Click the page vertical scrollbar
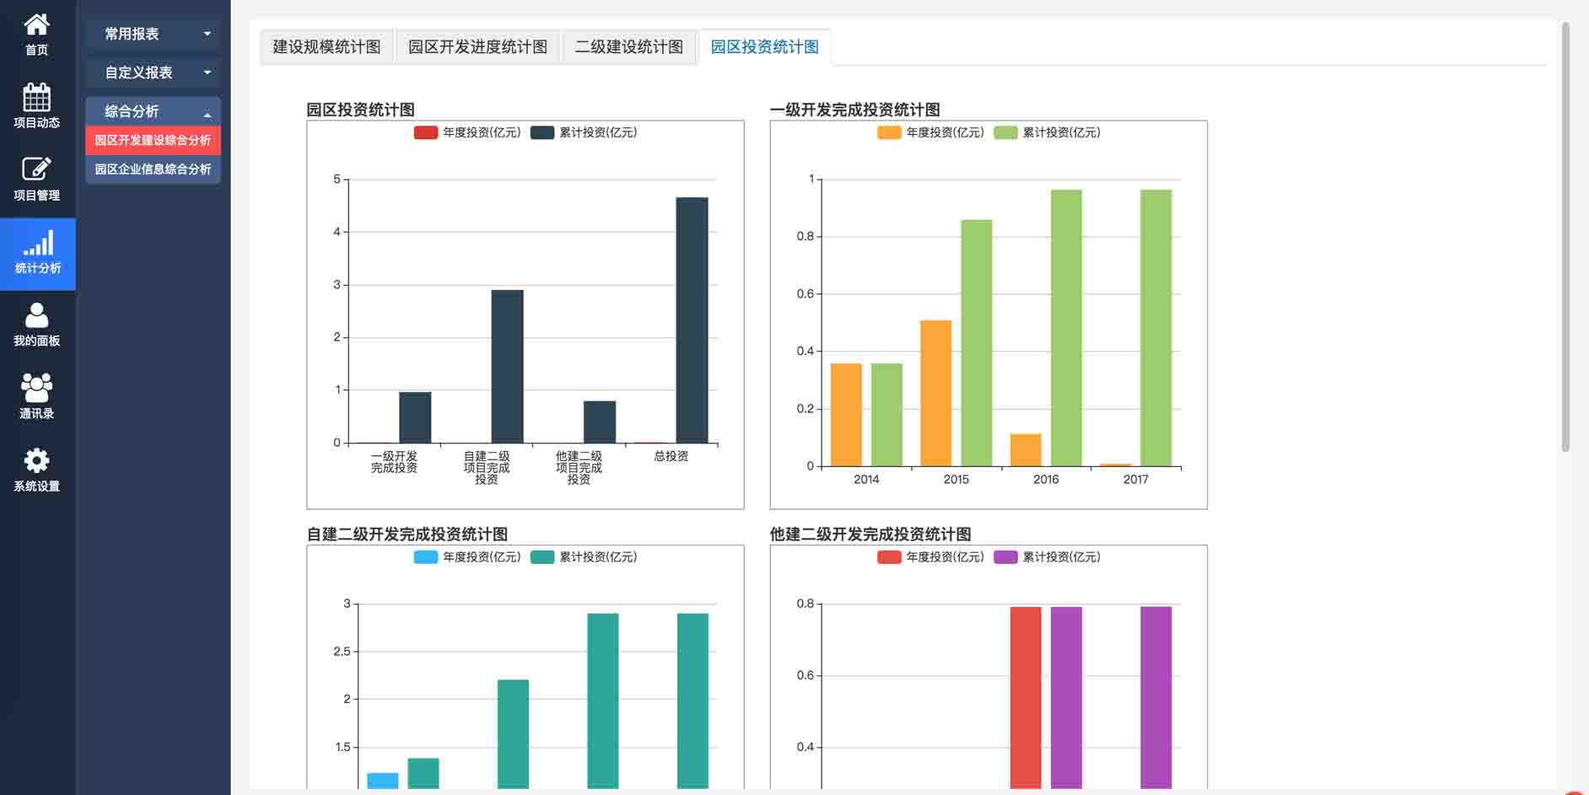This screenshot has width=1589, height=795. (1565, 236)
